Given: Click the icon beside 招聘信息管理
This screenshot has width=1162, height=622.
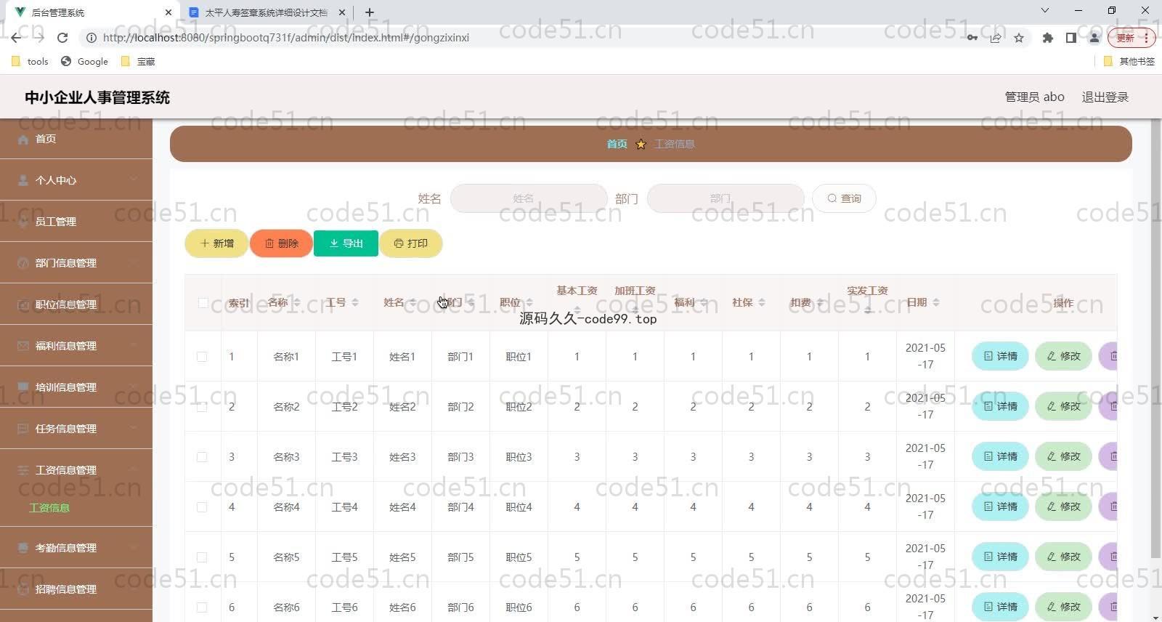Looking at the screenshot, I should [23, 589].
